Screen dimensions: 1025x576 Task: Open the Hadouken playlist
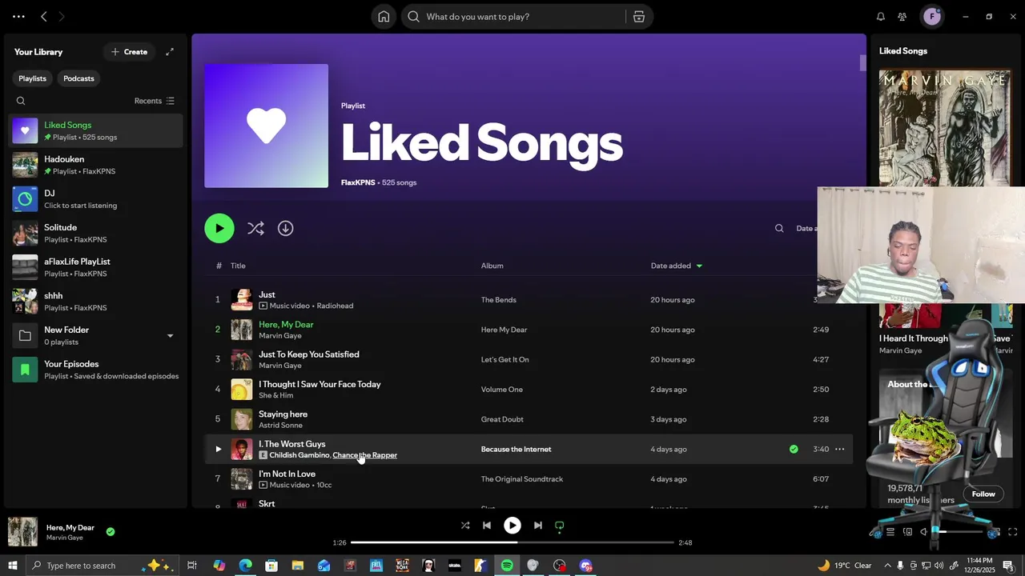tap(96, 165)
